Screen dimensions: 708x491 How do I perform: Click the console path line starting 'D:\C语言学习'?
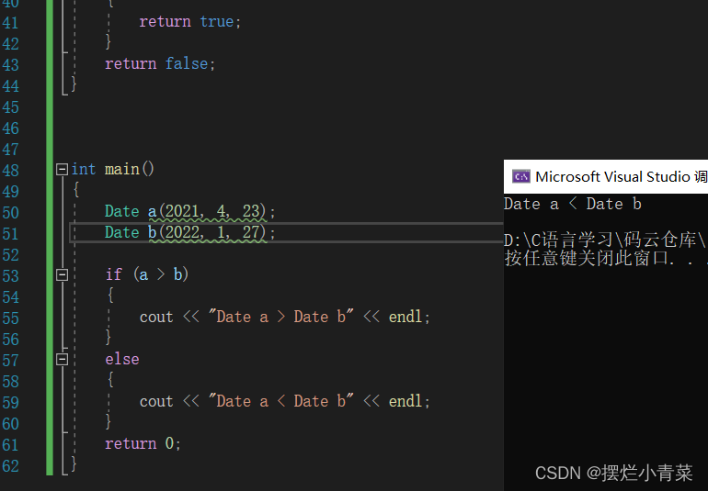coord(606,240)
